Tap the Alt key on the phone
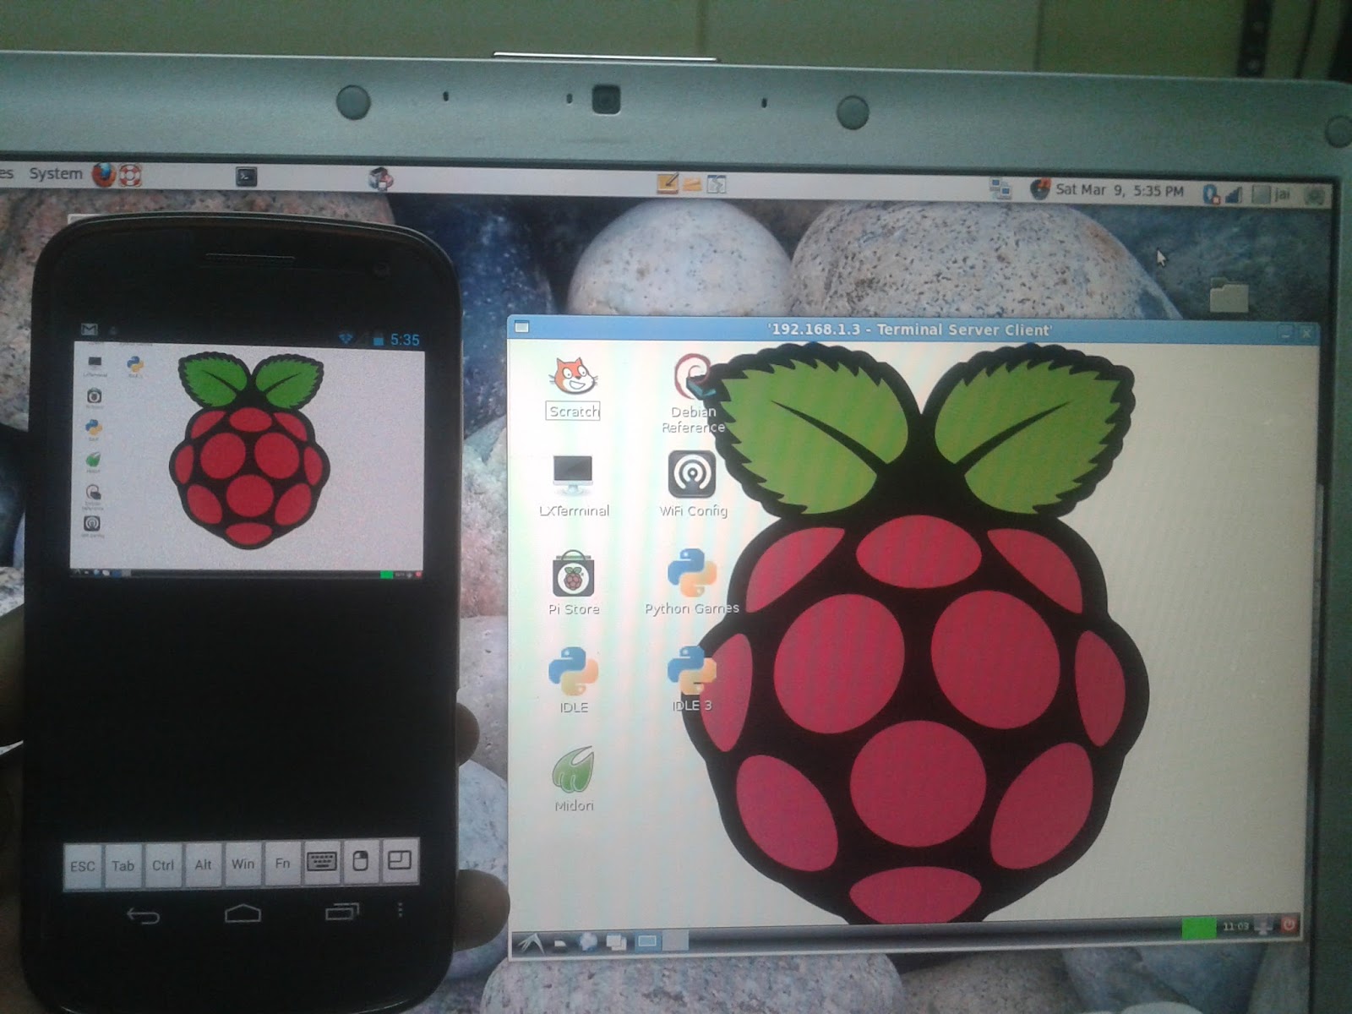The width and height of the screenshot is (1352, 1014). tap(204, 864)
